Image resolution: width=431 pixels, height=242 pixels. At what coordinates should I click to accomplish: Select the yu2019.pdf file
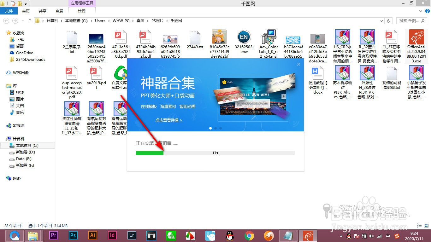[97, 78]
